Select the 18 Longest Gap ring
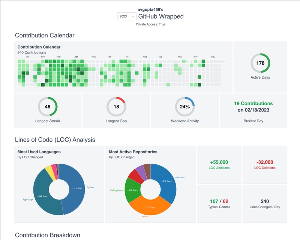 point(116,107)
